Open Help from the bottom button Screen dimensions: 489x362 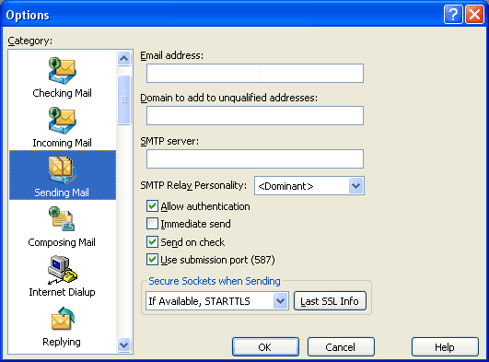[445, 346]
